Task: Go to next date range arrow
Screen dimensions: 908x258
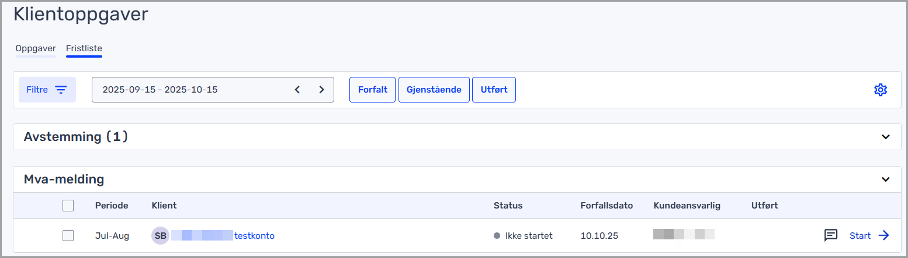Action: [321, 90]
